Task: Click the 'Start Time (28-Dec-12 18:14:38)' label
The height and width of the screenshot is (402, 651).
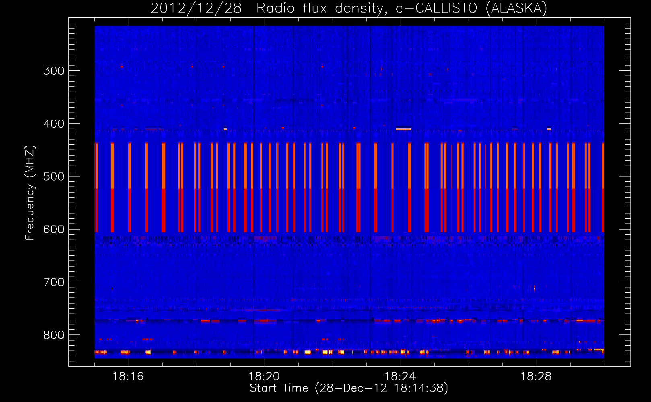Action: tap(349, 388)
